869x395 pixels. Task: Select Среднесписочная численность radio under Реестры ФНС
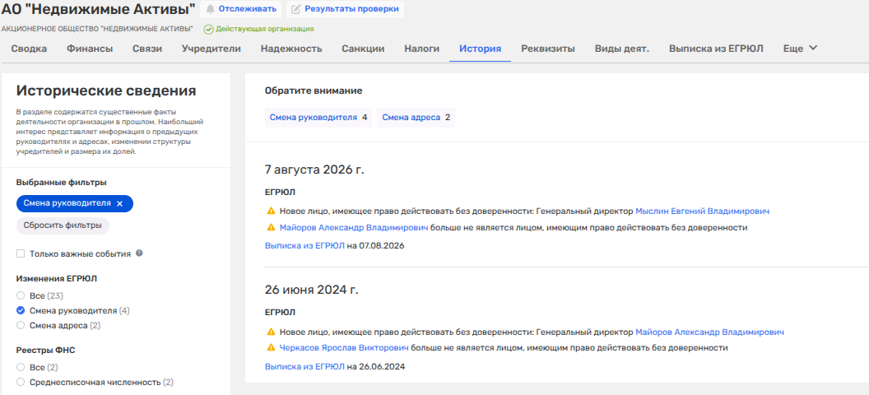21,383
